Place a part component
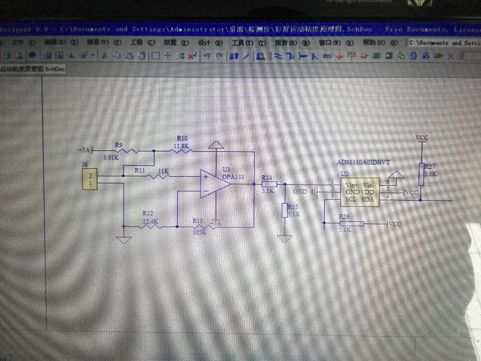This screenshot has height=361, width=481. click(x=364, y=56)
